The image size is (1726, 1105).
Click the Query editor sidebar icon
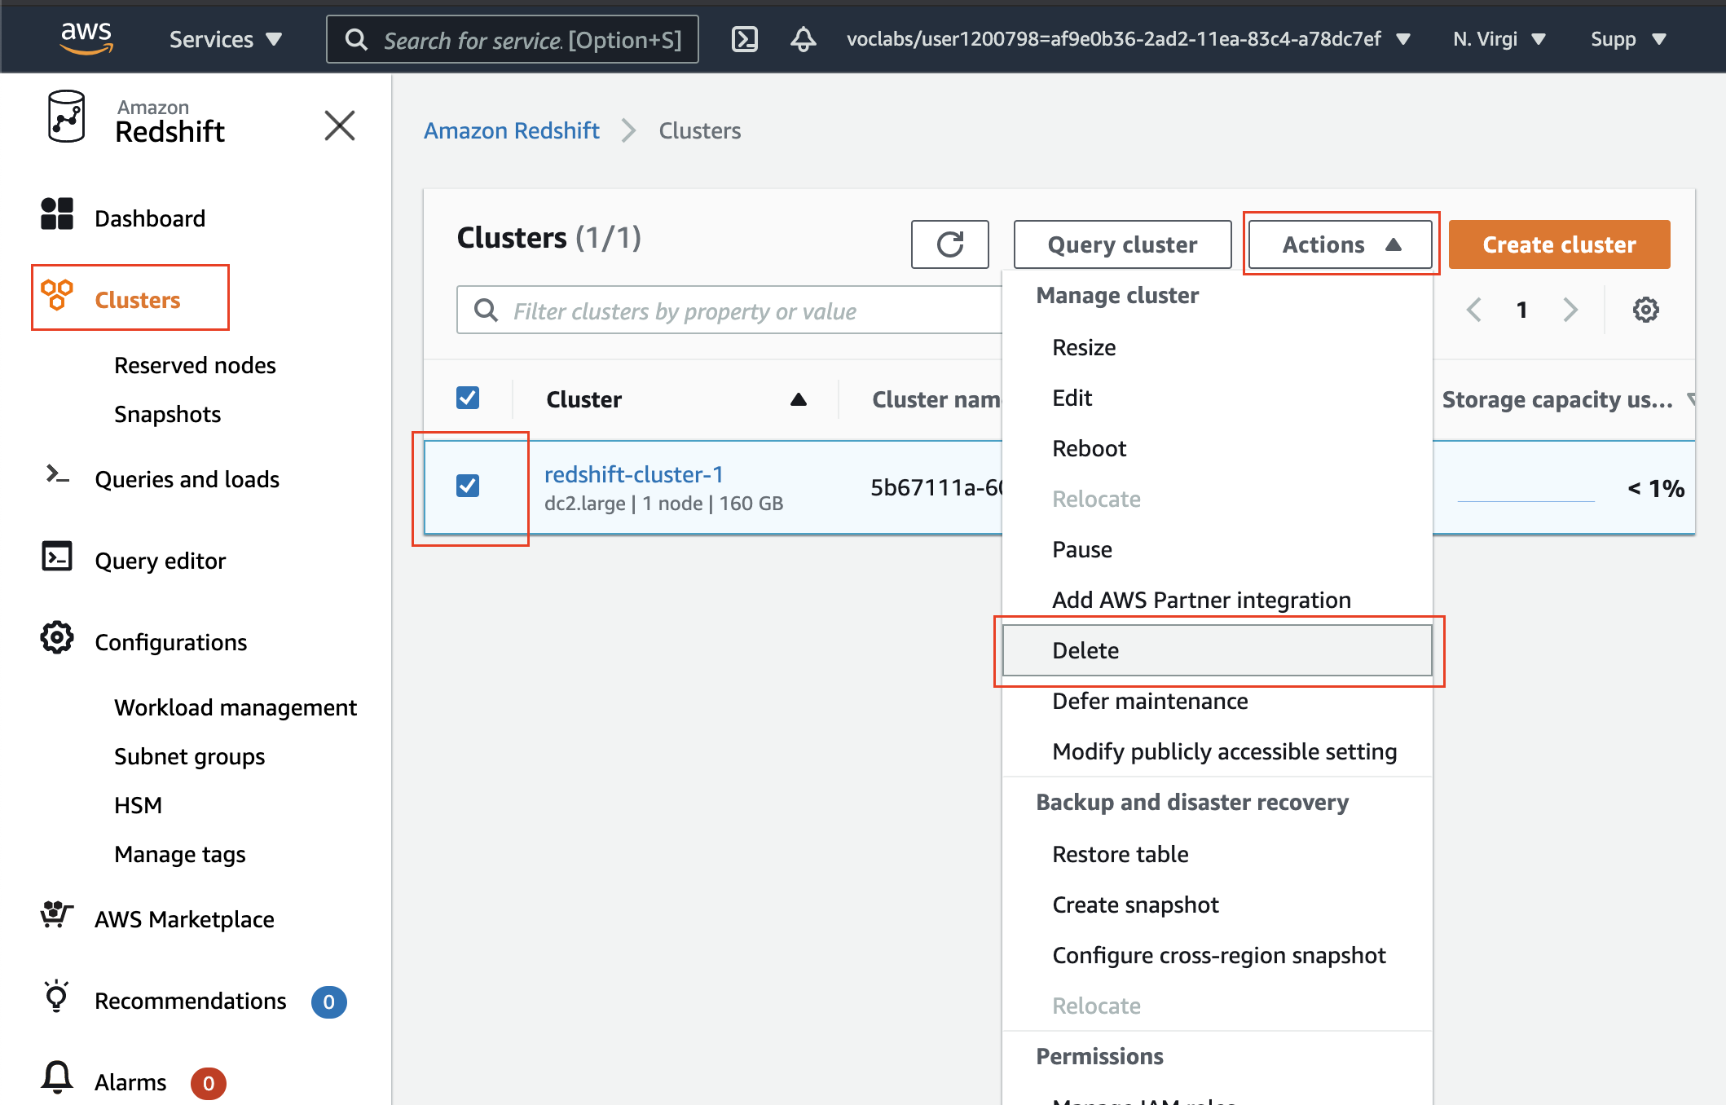click(57, 557)
